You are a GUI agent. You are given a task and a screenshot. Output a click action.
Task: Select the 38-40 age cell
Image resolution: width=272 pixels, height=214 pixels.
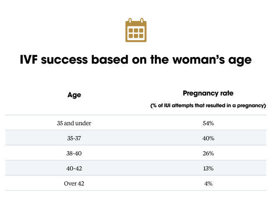(x=74, y=153)
